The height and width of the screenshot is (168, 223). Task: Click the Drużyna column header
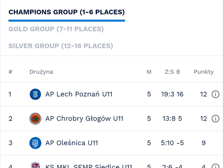(x=41, y=72)
